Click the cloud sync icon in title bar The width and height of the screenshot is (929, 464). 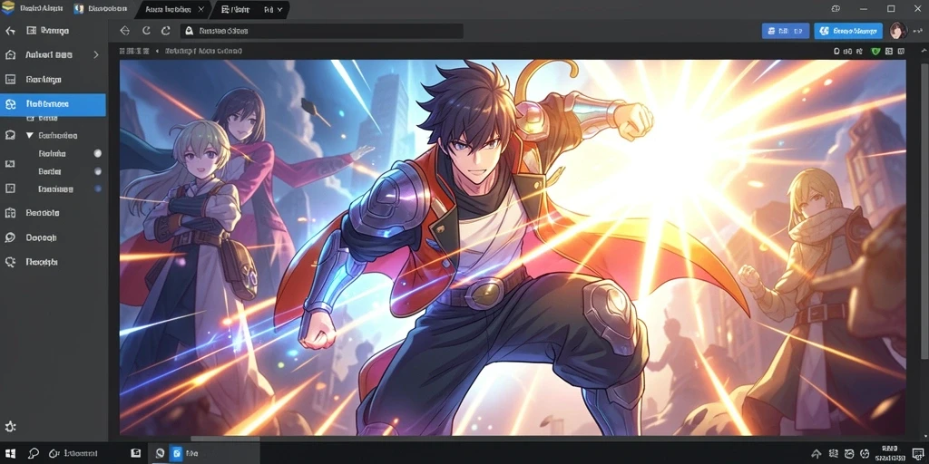[836, 9]
